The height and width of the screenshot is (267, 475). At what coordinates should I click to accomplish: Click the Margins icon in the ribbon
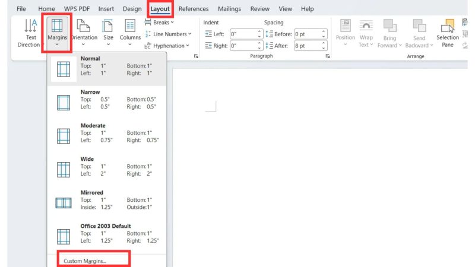pos(57,26)
